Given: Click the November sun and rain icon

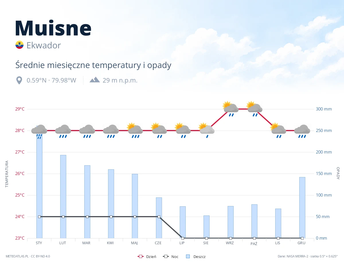Looking at the screenshot, I should click(x=278, y=130).
